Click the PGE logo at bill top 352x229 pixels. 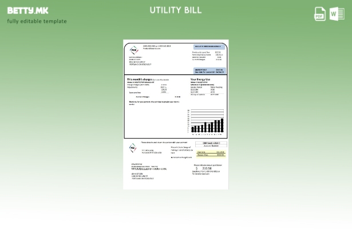click(133, 50)
